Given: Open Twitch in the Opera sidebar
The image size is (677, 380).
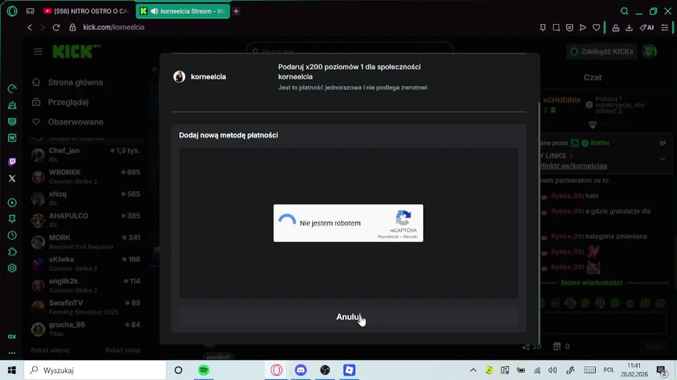Looking at the screenshot, I should [12, 161].
